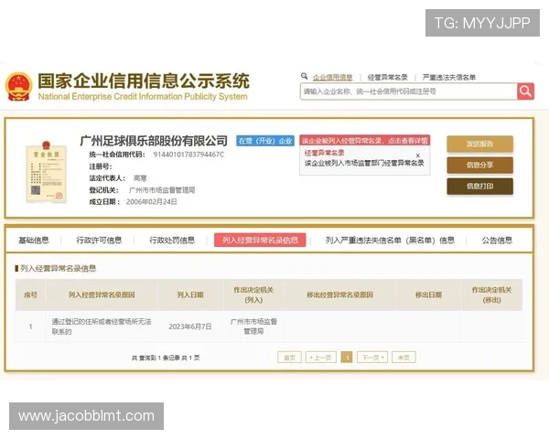549x439 pixels.
Task: Go to 末页 last page button
Action: pos(404,358)
